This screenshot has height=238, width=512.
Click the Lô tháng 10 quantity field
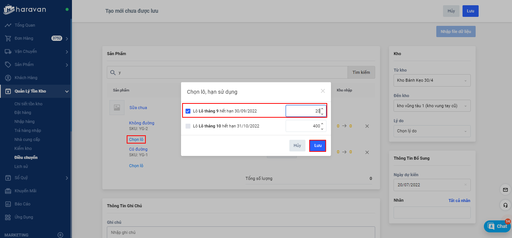coord(303,126)
